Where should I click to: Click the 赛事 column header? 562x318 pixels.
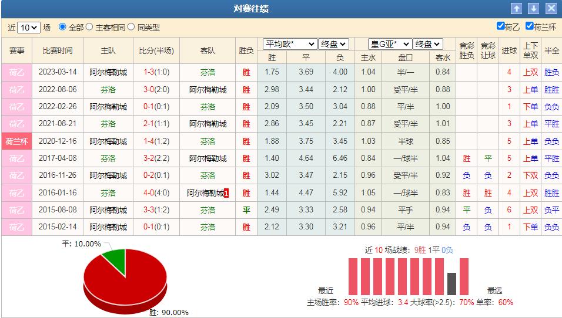(x=16, y=51)
